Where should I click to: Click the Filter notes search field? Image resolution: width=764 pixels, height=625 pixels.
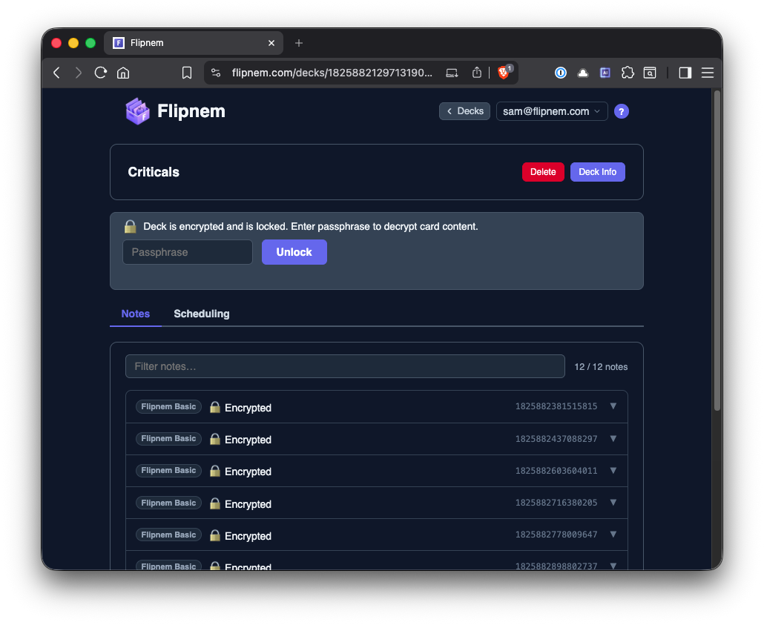[345, 366]
